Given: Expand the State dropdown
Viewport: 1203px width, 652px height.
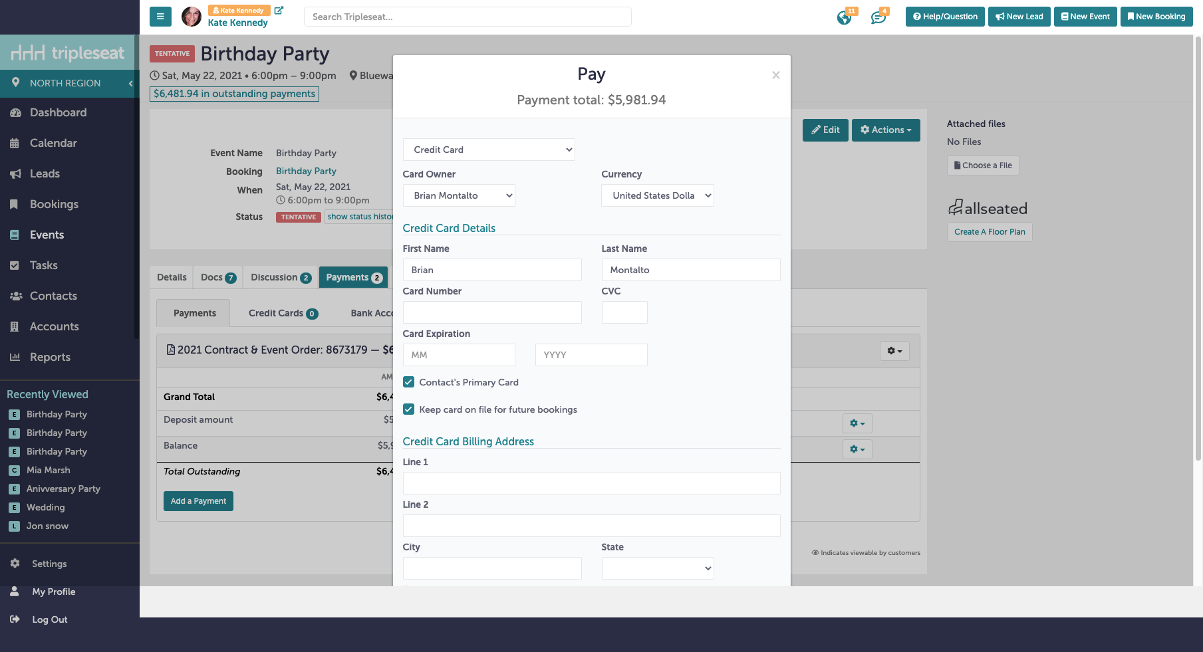Looking at the screenshot, I should click(657, 568).
